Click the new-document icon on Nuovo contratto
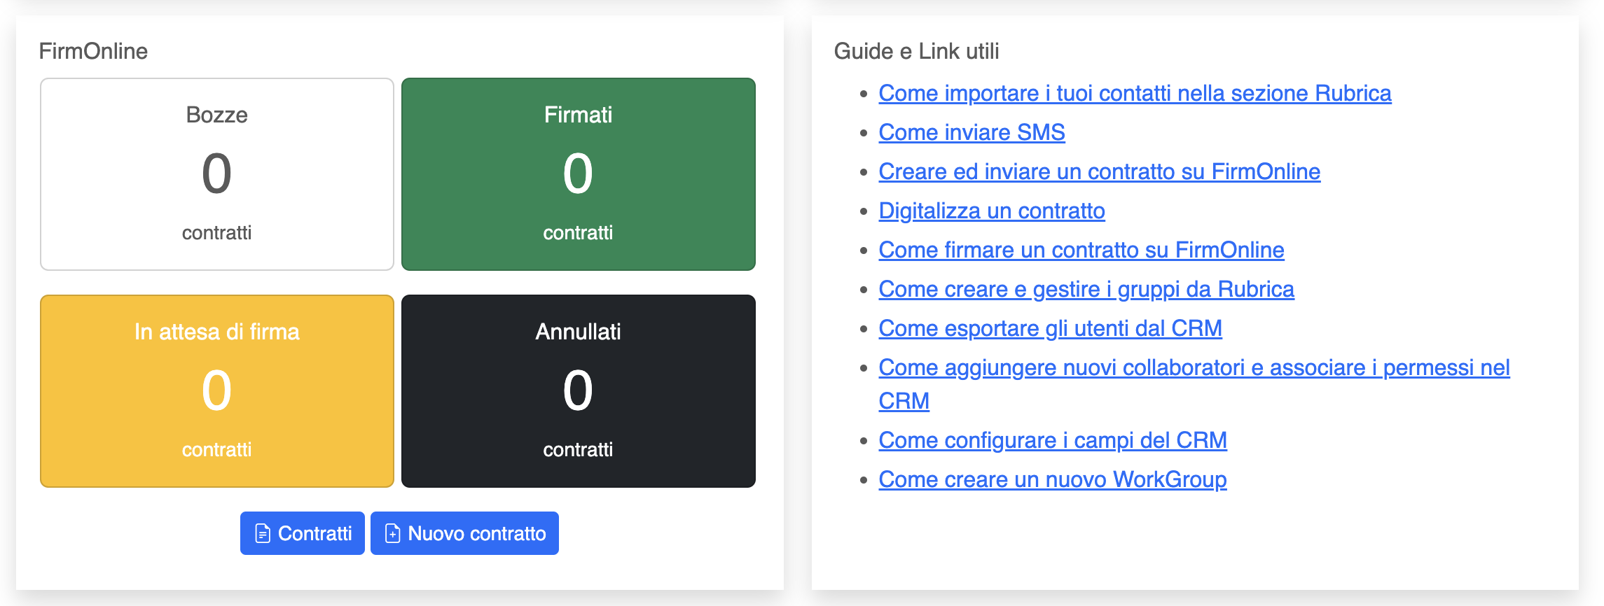Screen dimensions: 1604x606 (393, 534)
